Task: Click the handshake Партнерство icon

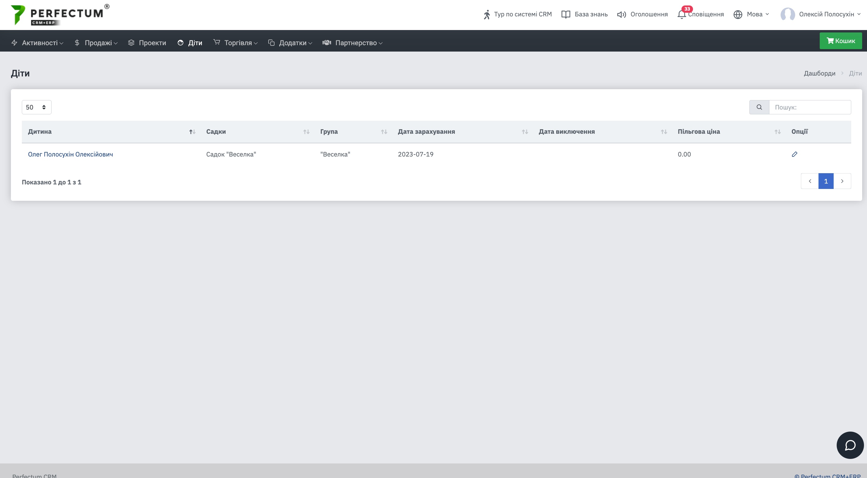Action: [326, 43]
